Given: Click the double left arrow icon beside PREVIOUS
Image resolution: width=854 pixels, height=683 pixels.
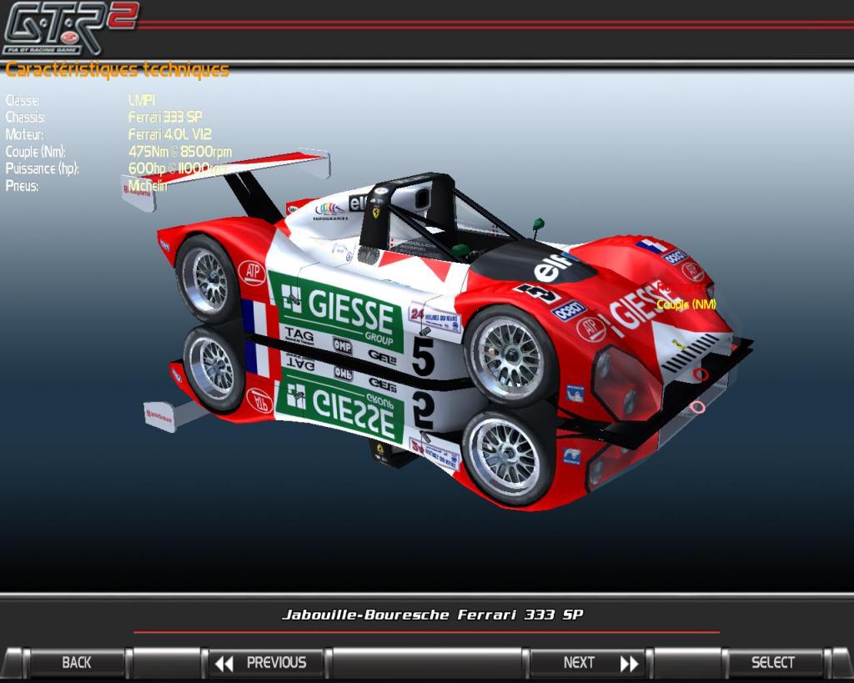Looking at the screenshot, I should click(224, 663).
